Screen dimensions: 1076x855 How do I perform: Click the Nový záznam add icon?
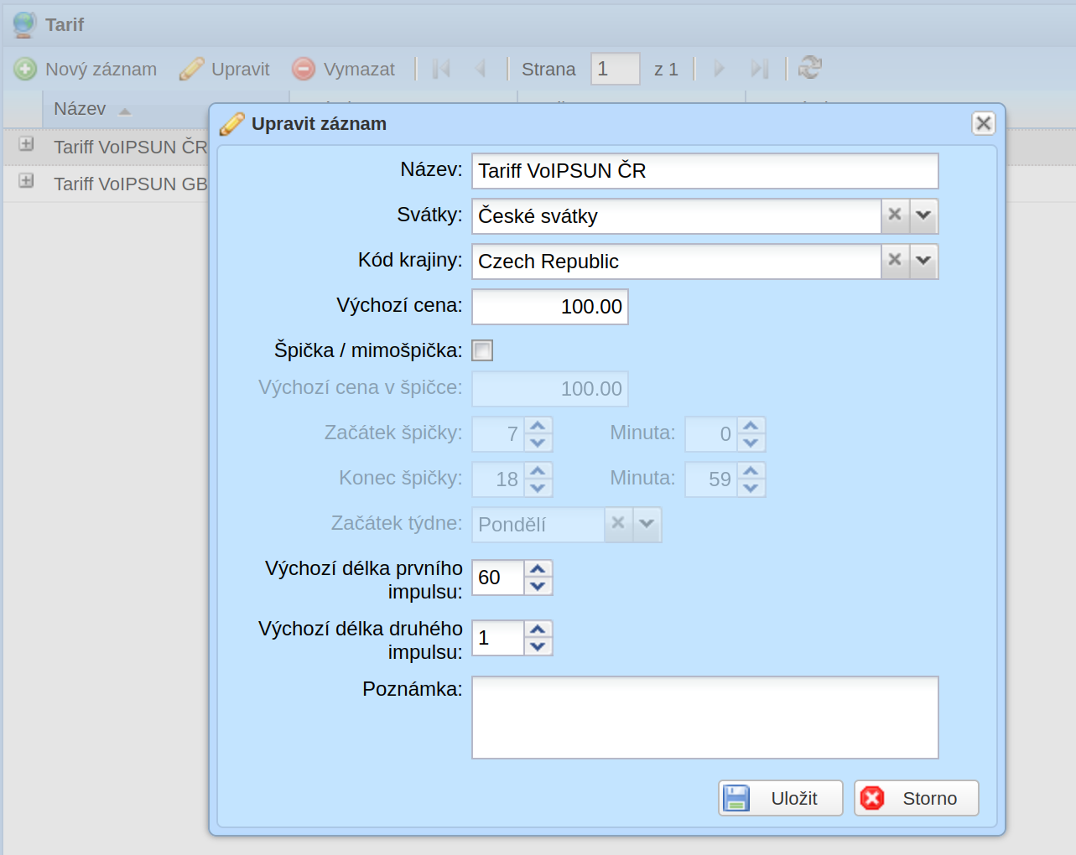(x=25, y=69)
